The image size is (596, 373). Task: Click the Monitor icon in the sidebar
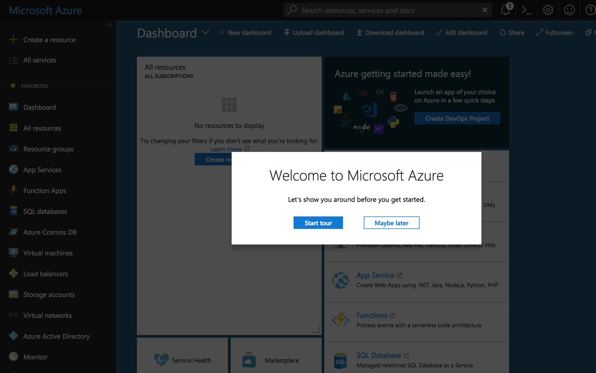pyautogui.click(x=13, y=357)
